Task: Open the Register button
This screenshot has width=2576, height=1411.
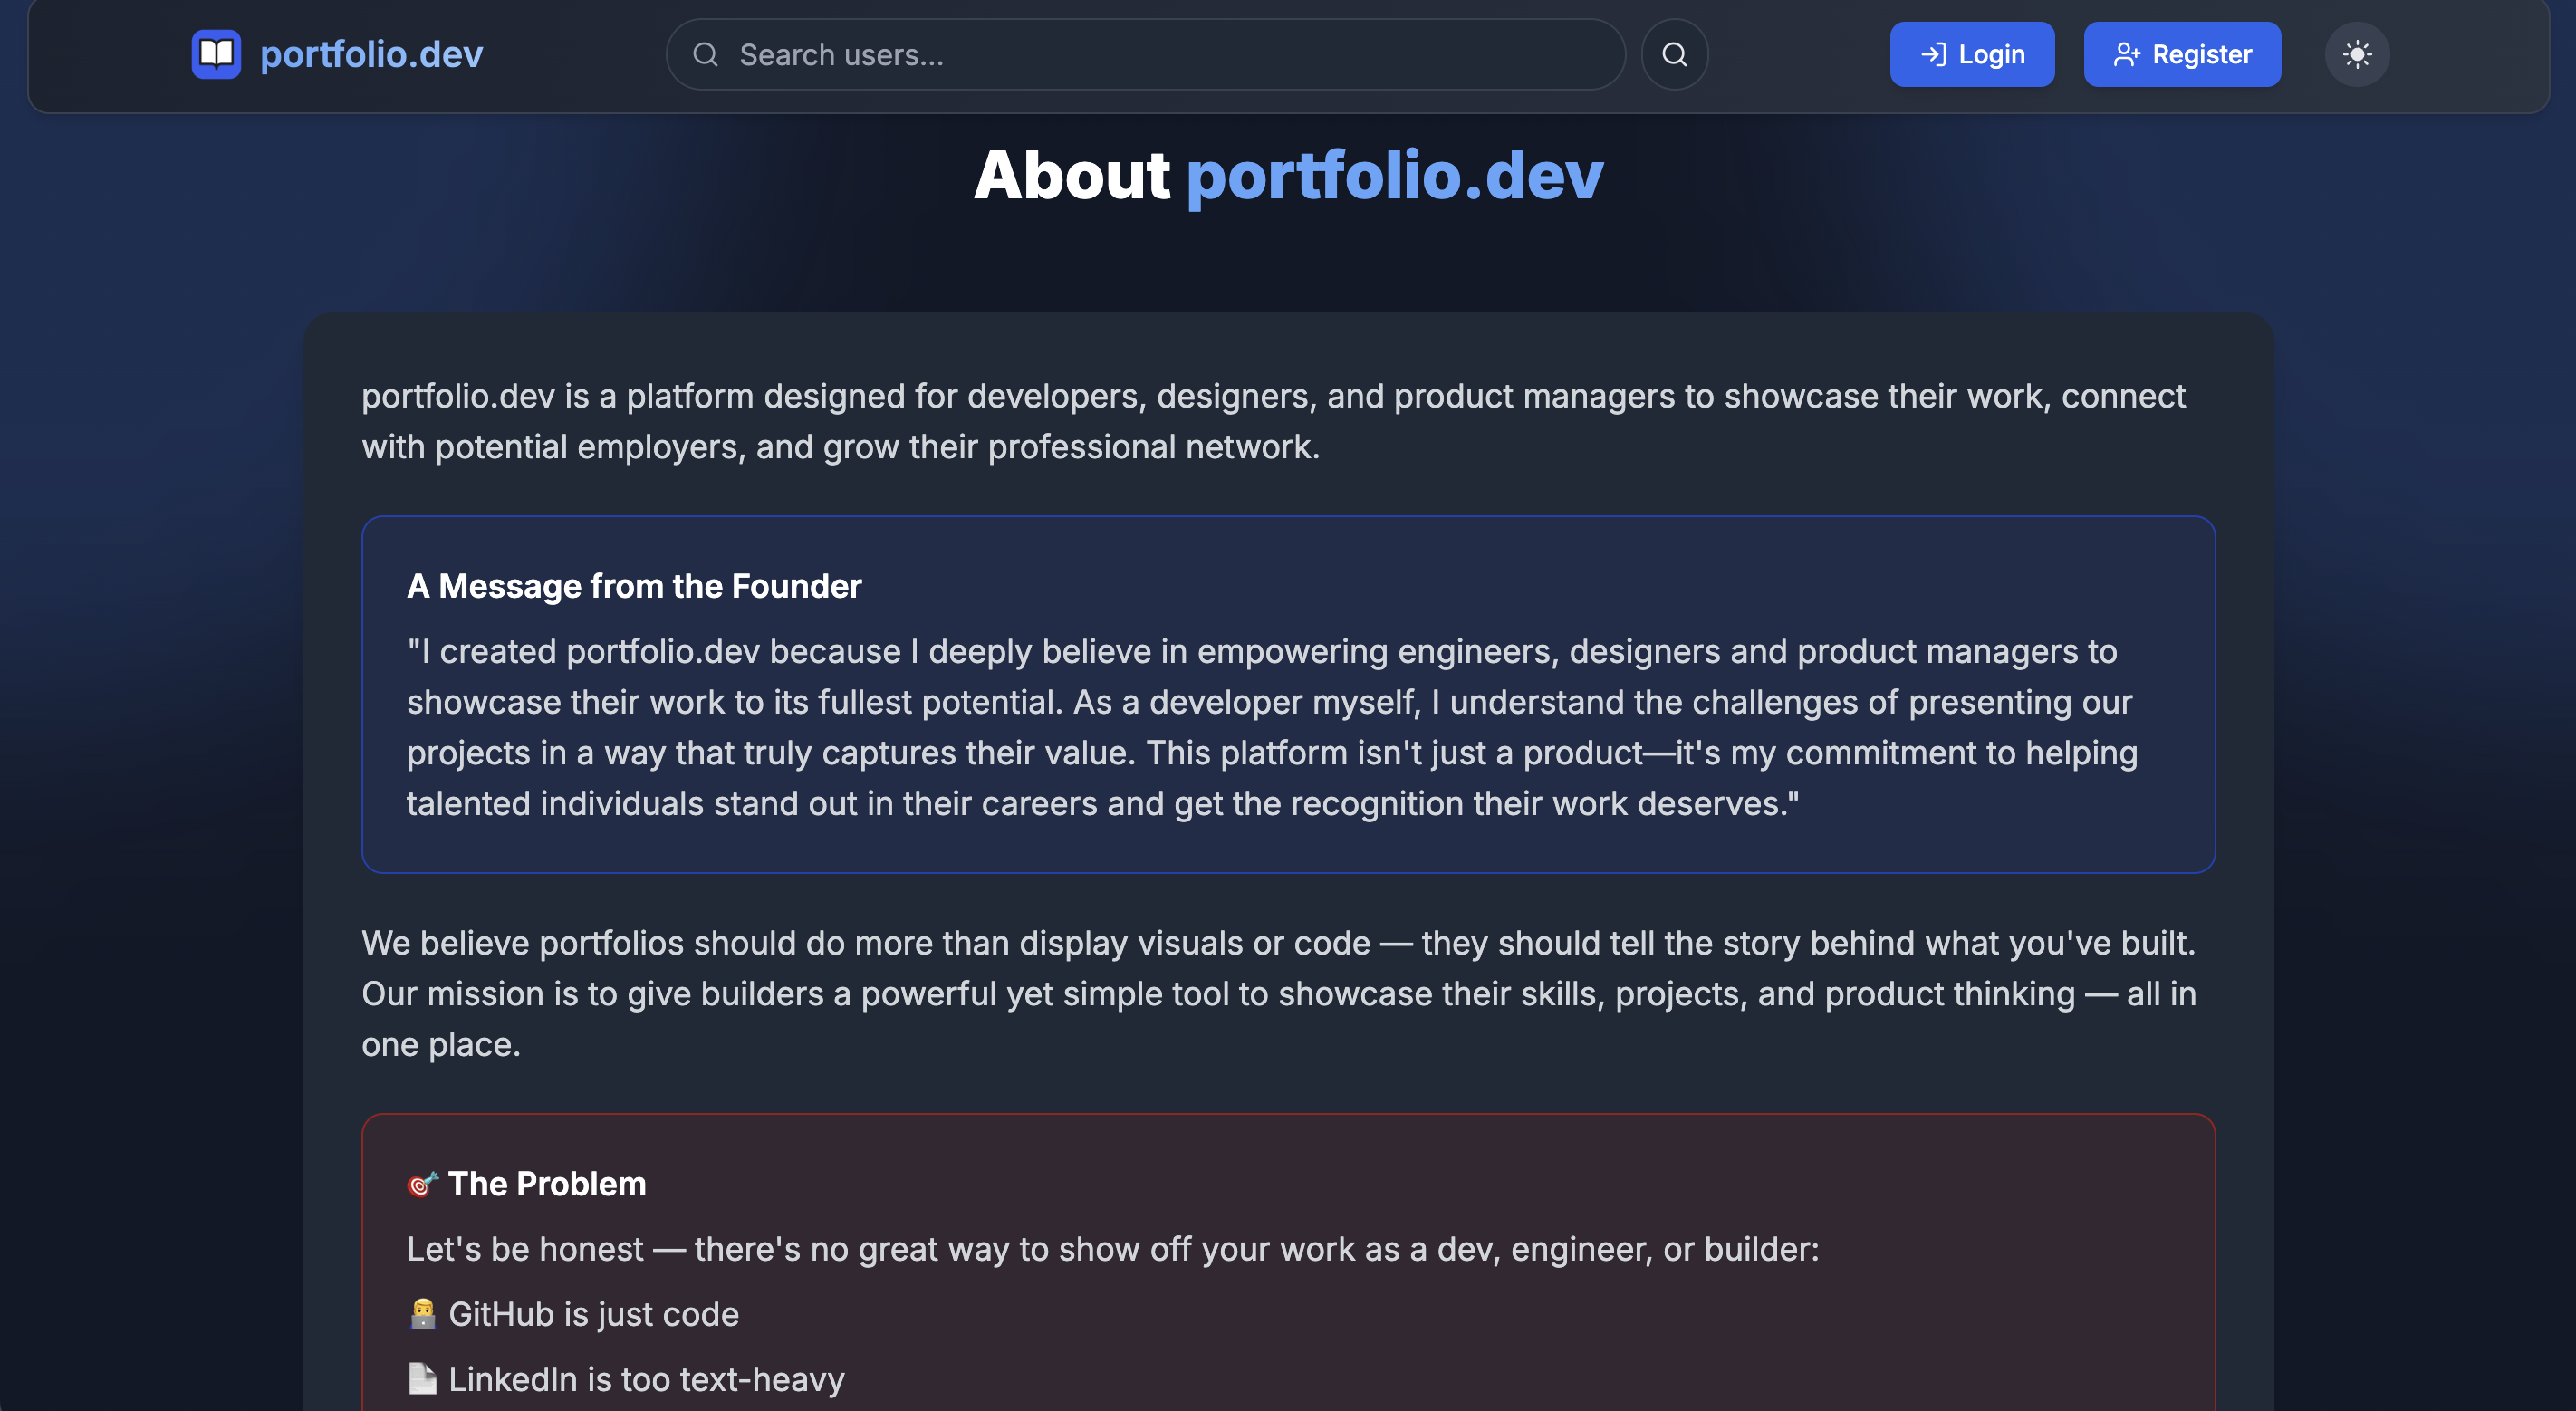Action: (2182, 54)
